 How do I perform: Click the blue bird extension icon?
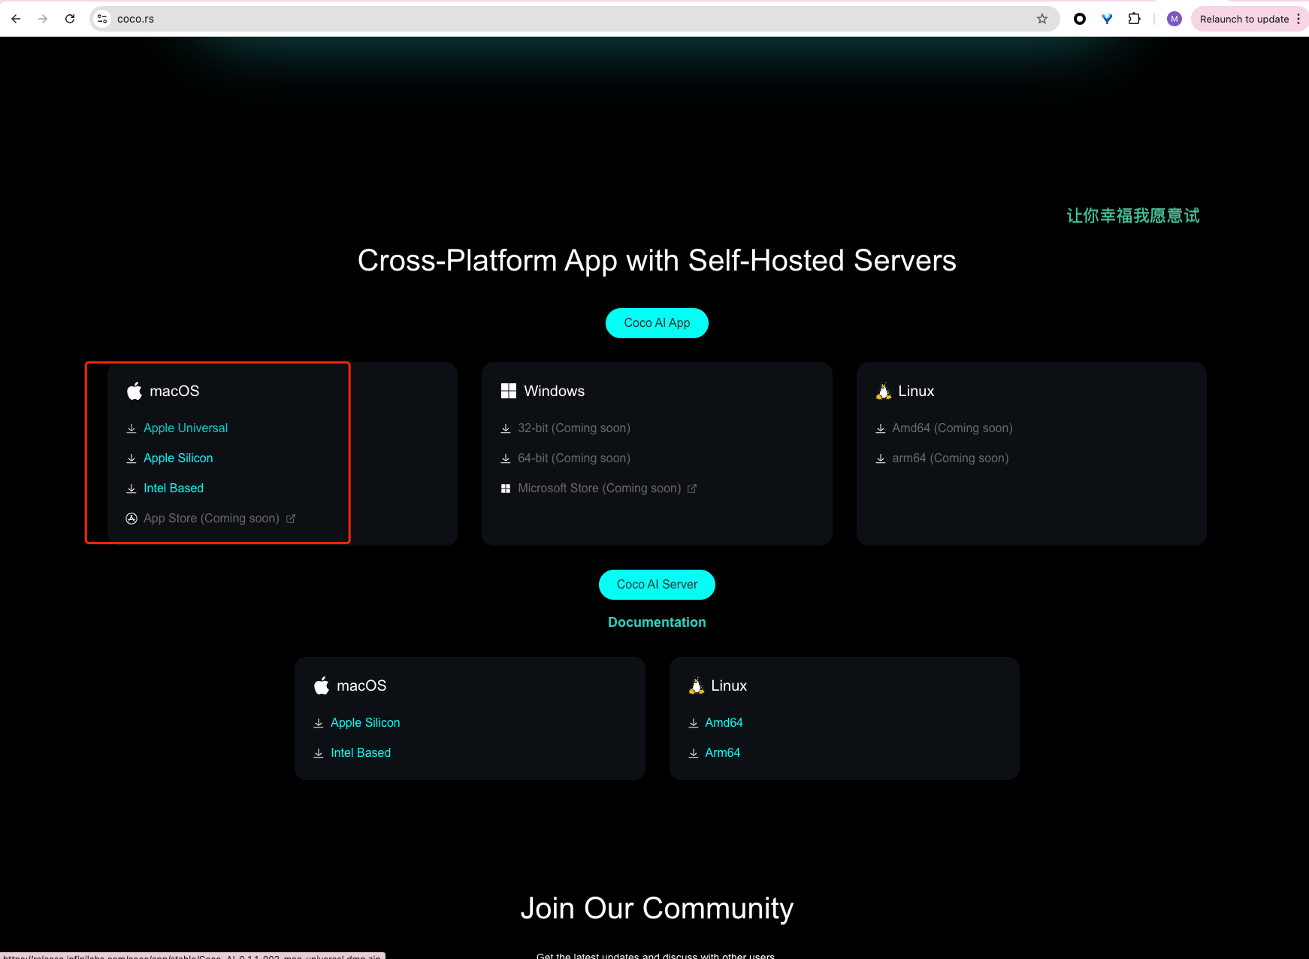1107,19
